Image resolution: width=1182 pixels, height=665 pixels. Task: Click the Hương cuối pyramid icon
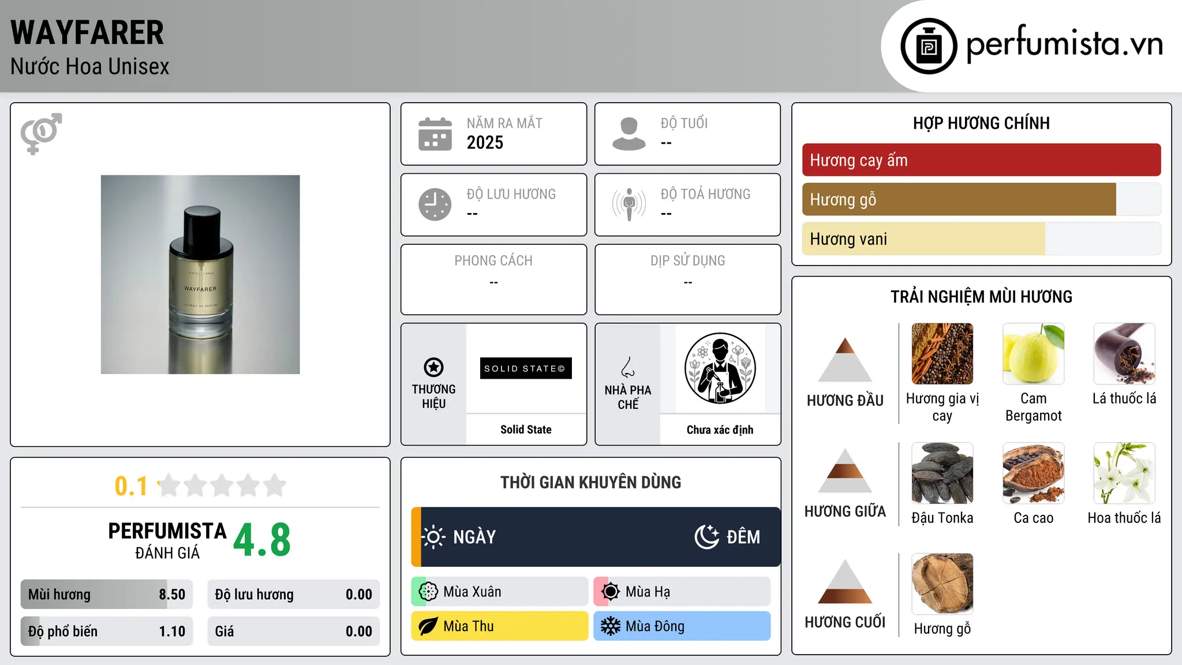(x=845, y=581)
